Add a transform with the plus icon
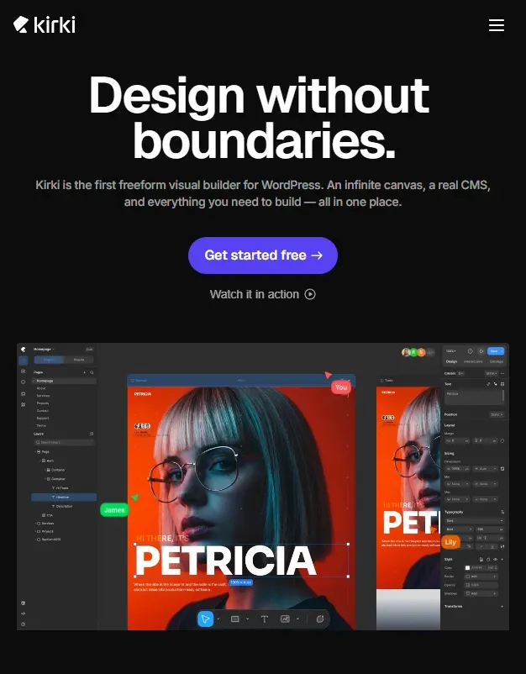This screenshot has width=526, height=674. pos(502,607)
